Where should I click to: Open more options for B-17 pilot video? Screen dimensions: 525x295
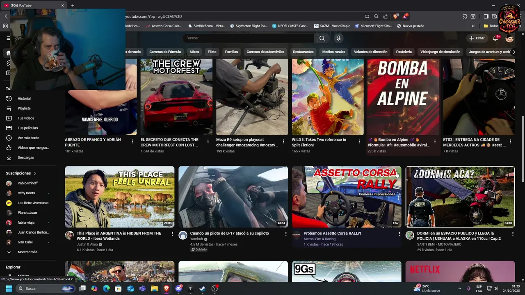(286, 234)
